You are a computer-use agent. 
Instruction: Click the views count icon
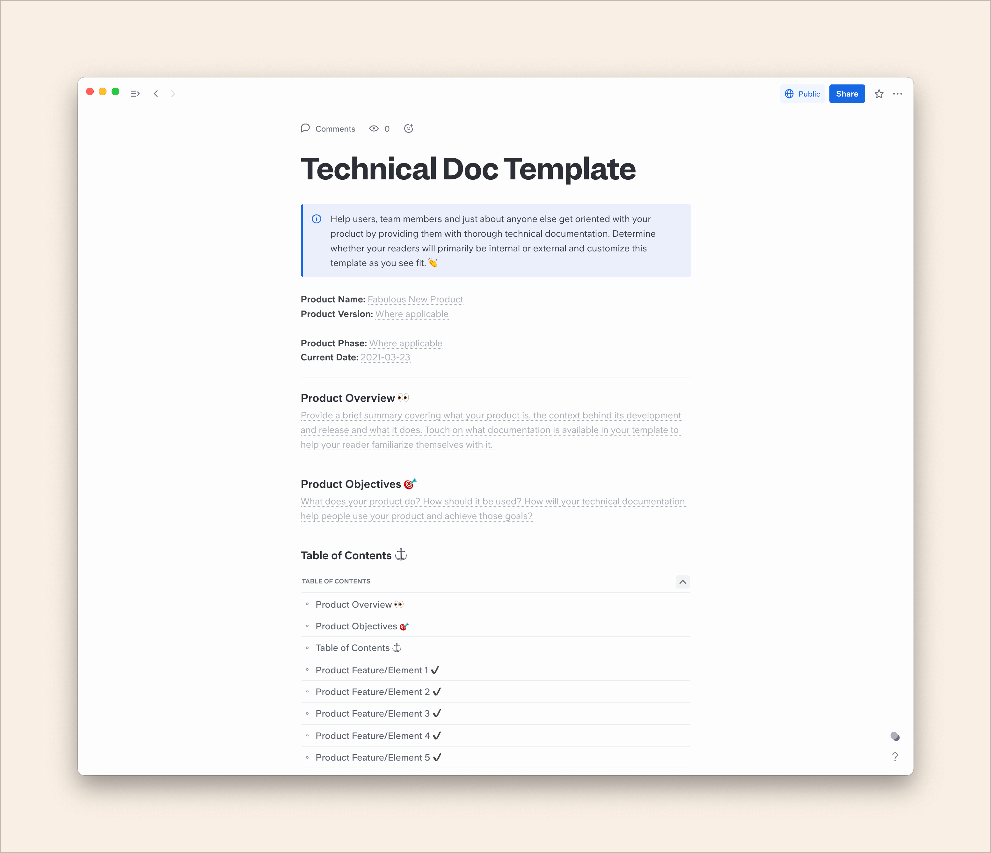click(375, 129)
